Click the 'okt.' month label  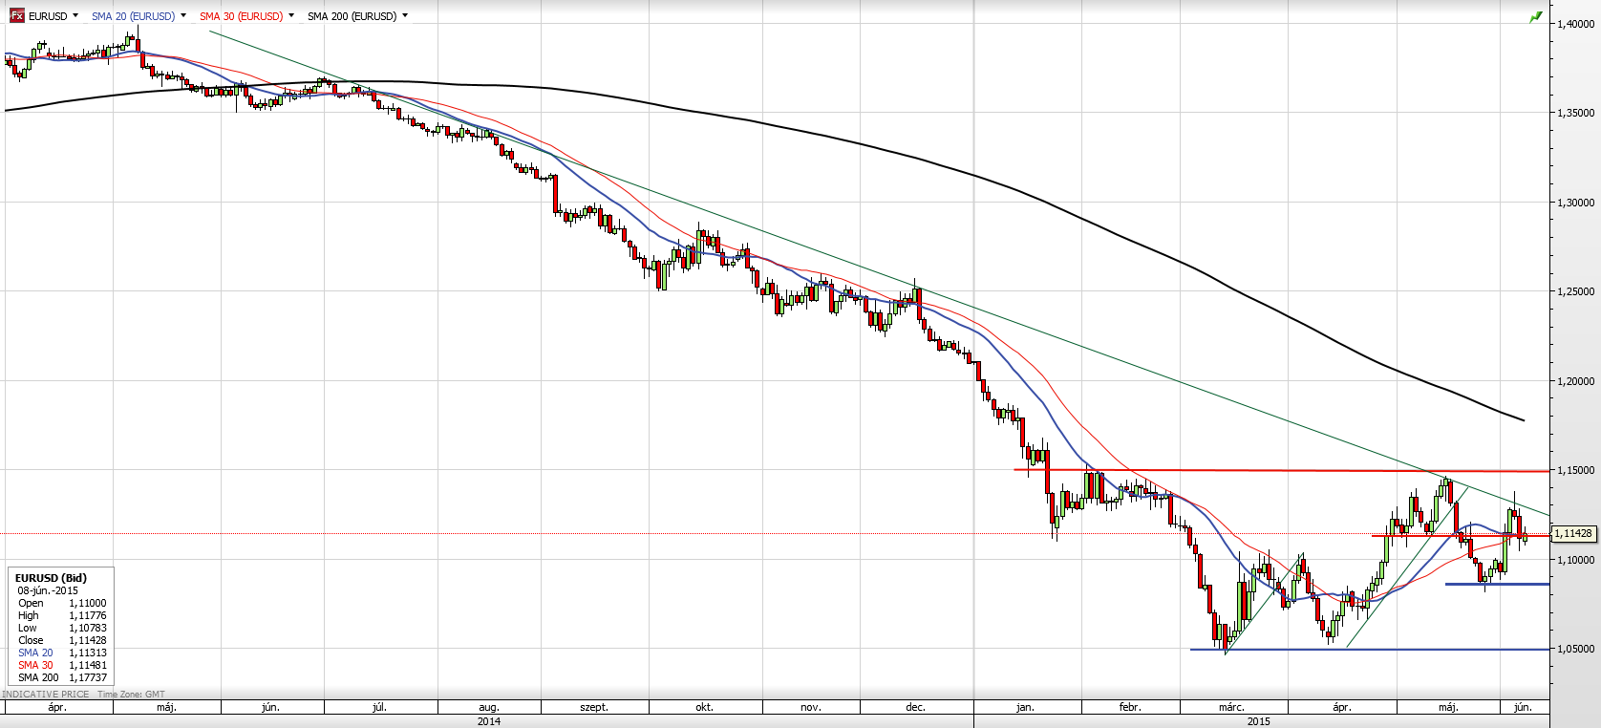click(704, 707)
